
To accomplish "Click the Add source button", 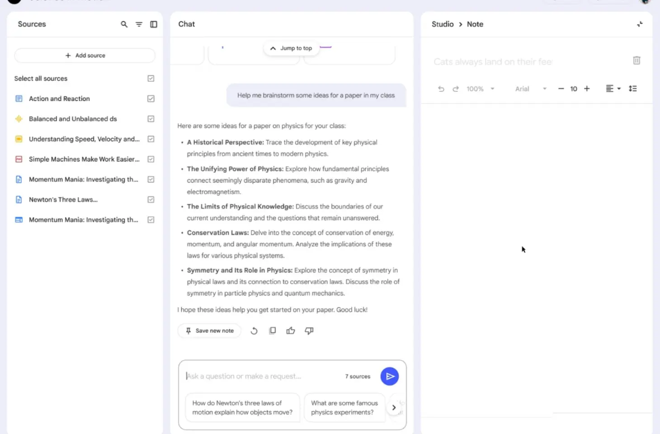I will click(85, 56).
